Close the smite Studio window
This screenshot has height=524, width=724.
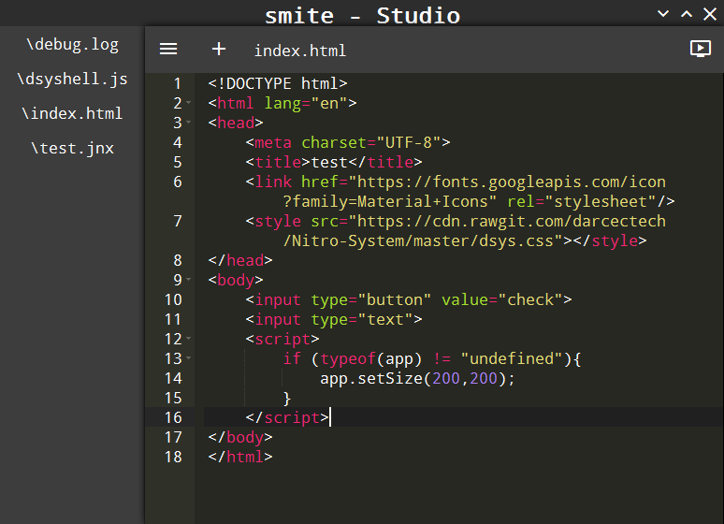[x=710, y=13]
